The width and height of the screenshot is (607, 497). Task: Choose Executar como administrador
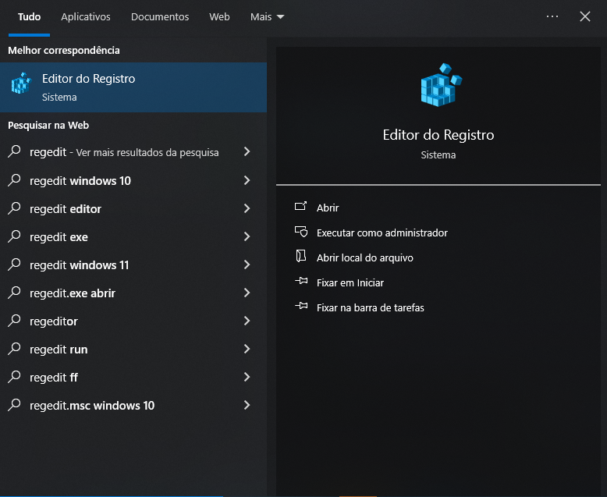coord(382,233)
